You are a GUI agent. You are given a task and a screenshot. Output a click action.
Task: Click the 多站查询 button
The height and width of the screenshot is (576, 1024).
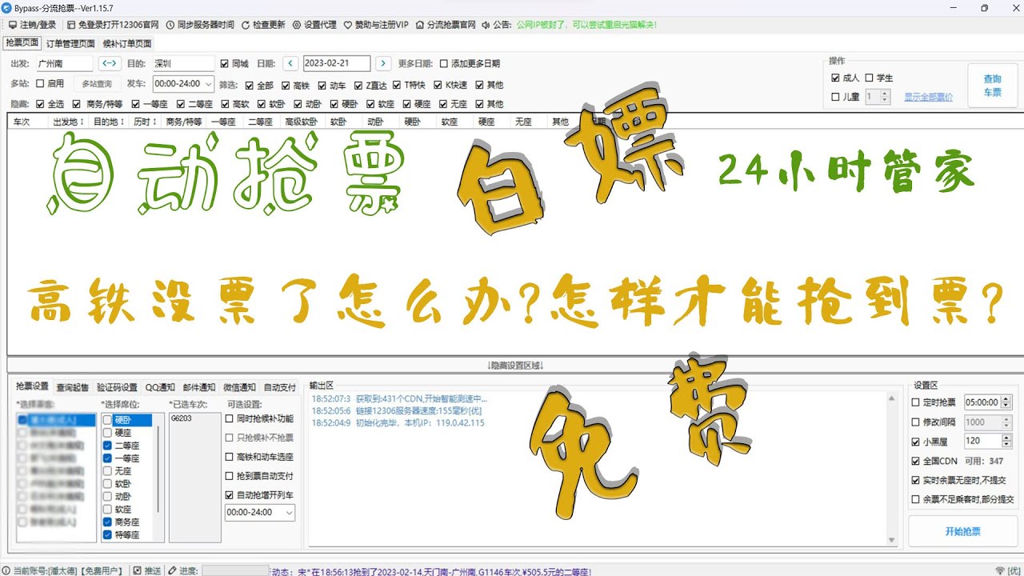pos(96,83)
